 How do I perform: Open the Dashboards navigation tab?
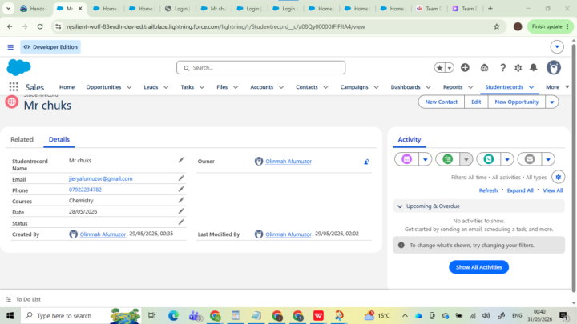pos(406,87)
